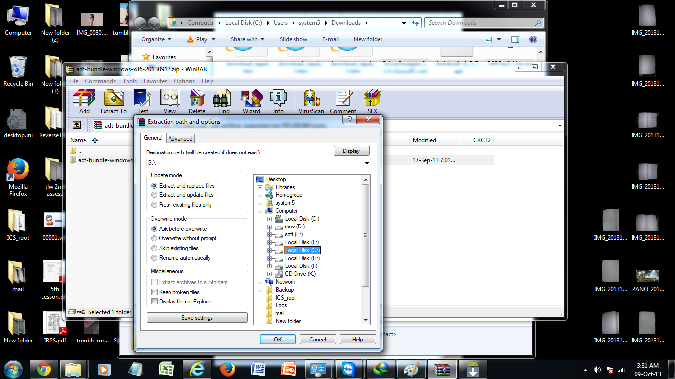Image resolution: width=675 pixels, height=379 pixels.
Task: Select Local Disk (H:) in tree
Action: click(x=302, y=258)
